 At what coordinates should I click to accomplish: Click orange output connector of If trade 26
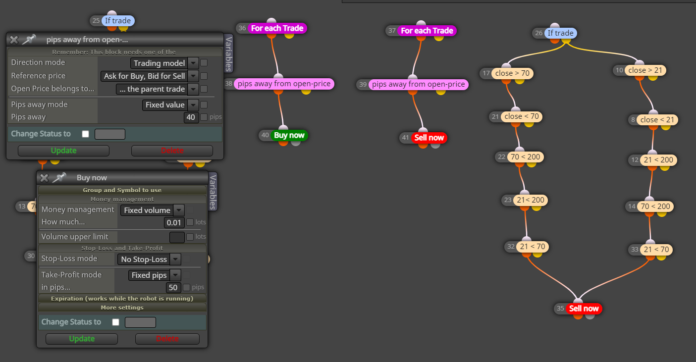click(x=555, y=40)
